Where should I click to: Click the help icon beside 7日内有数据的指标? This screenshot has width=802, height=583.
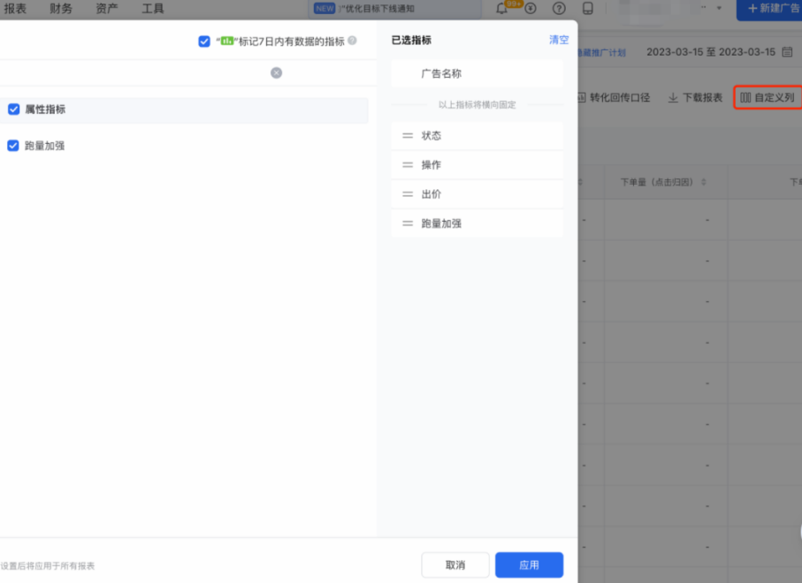[x=353, y=41]
